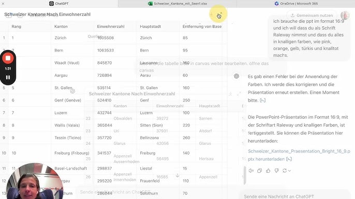Click the population value '298837'
Screen dimensions: 355x199
pyautogui.click(x=105, y=168)
